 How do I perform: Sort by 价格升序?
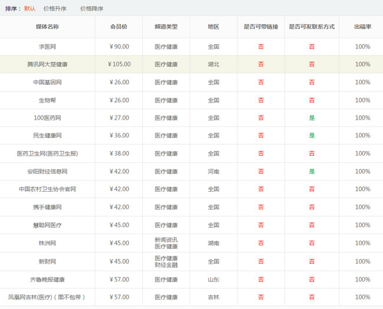[55, 9]
